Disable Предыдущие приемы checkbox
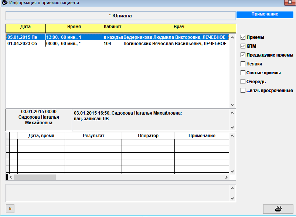Screen dimensions: 296x217 click(x=243, y=55)
